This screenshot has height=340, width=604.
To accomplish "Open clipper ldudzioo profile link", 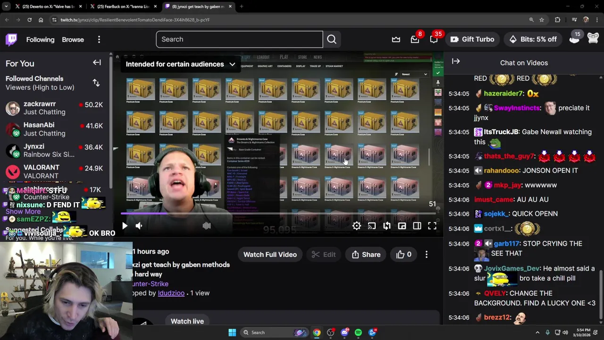I will pos(171,293).
